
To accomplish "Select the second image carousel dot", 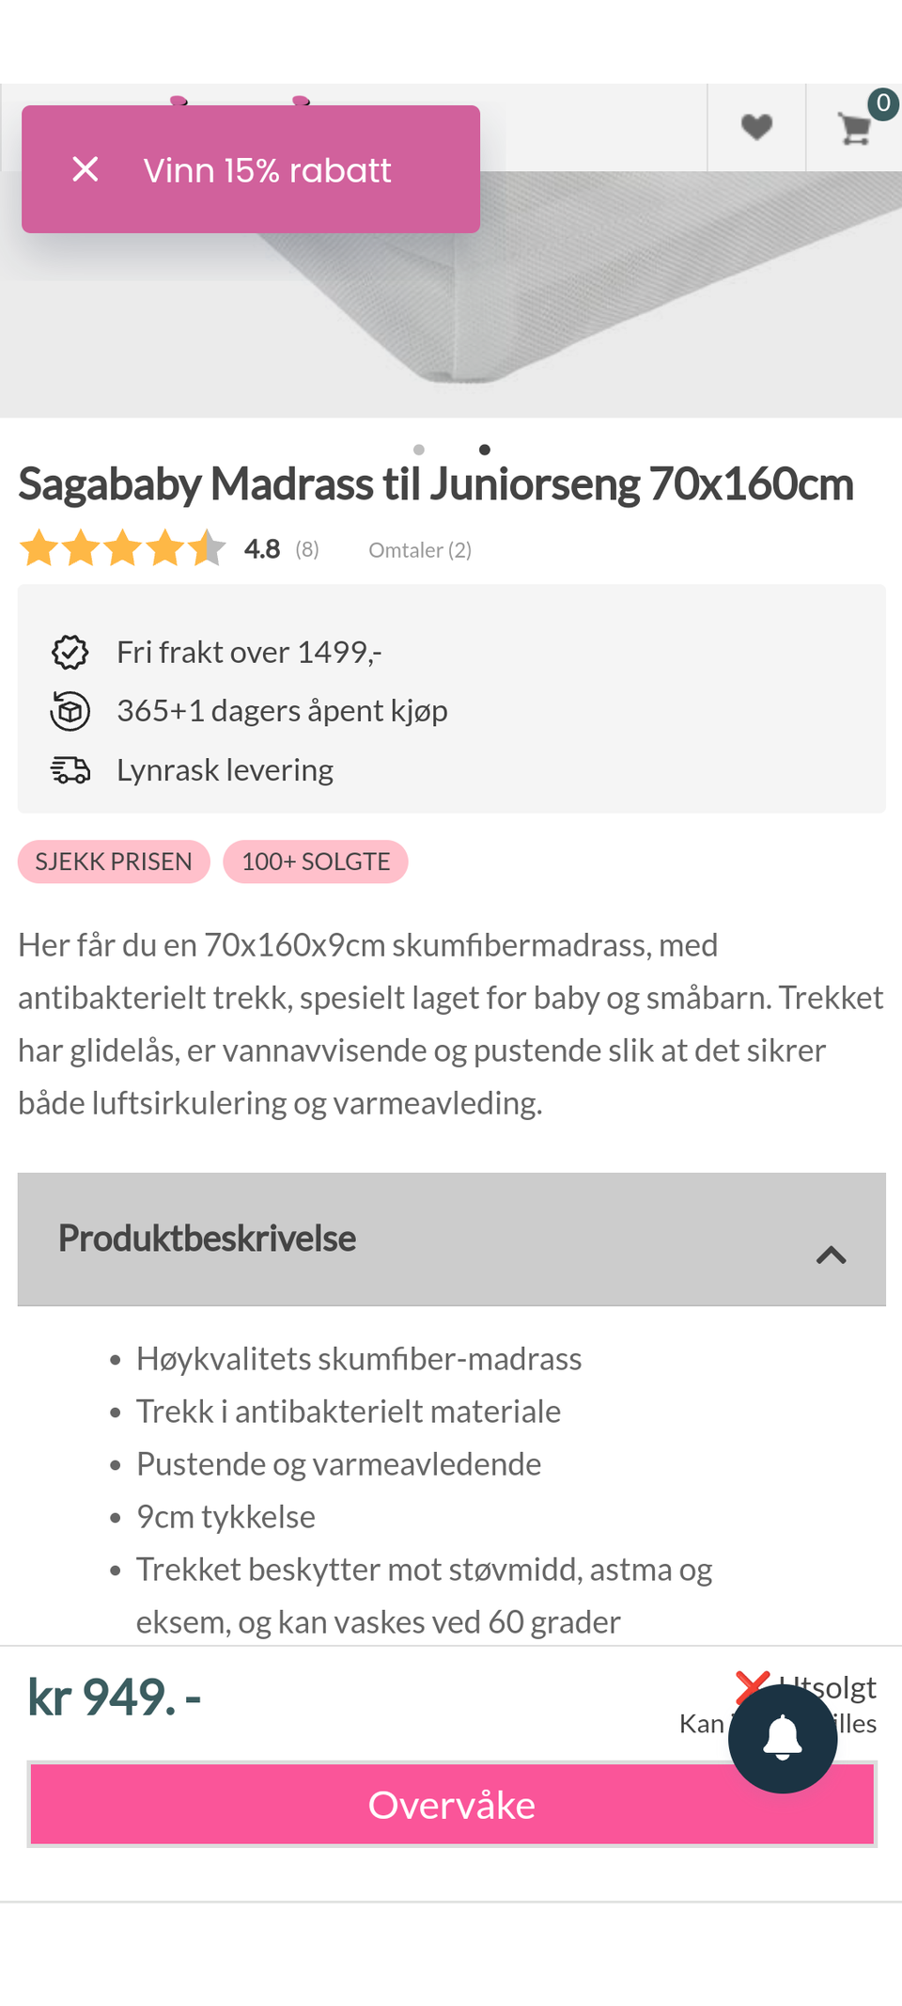I will point(485,450).
